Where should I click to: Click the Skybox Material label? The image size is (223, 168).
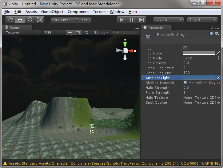(160, 83)
